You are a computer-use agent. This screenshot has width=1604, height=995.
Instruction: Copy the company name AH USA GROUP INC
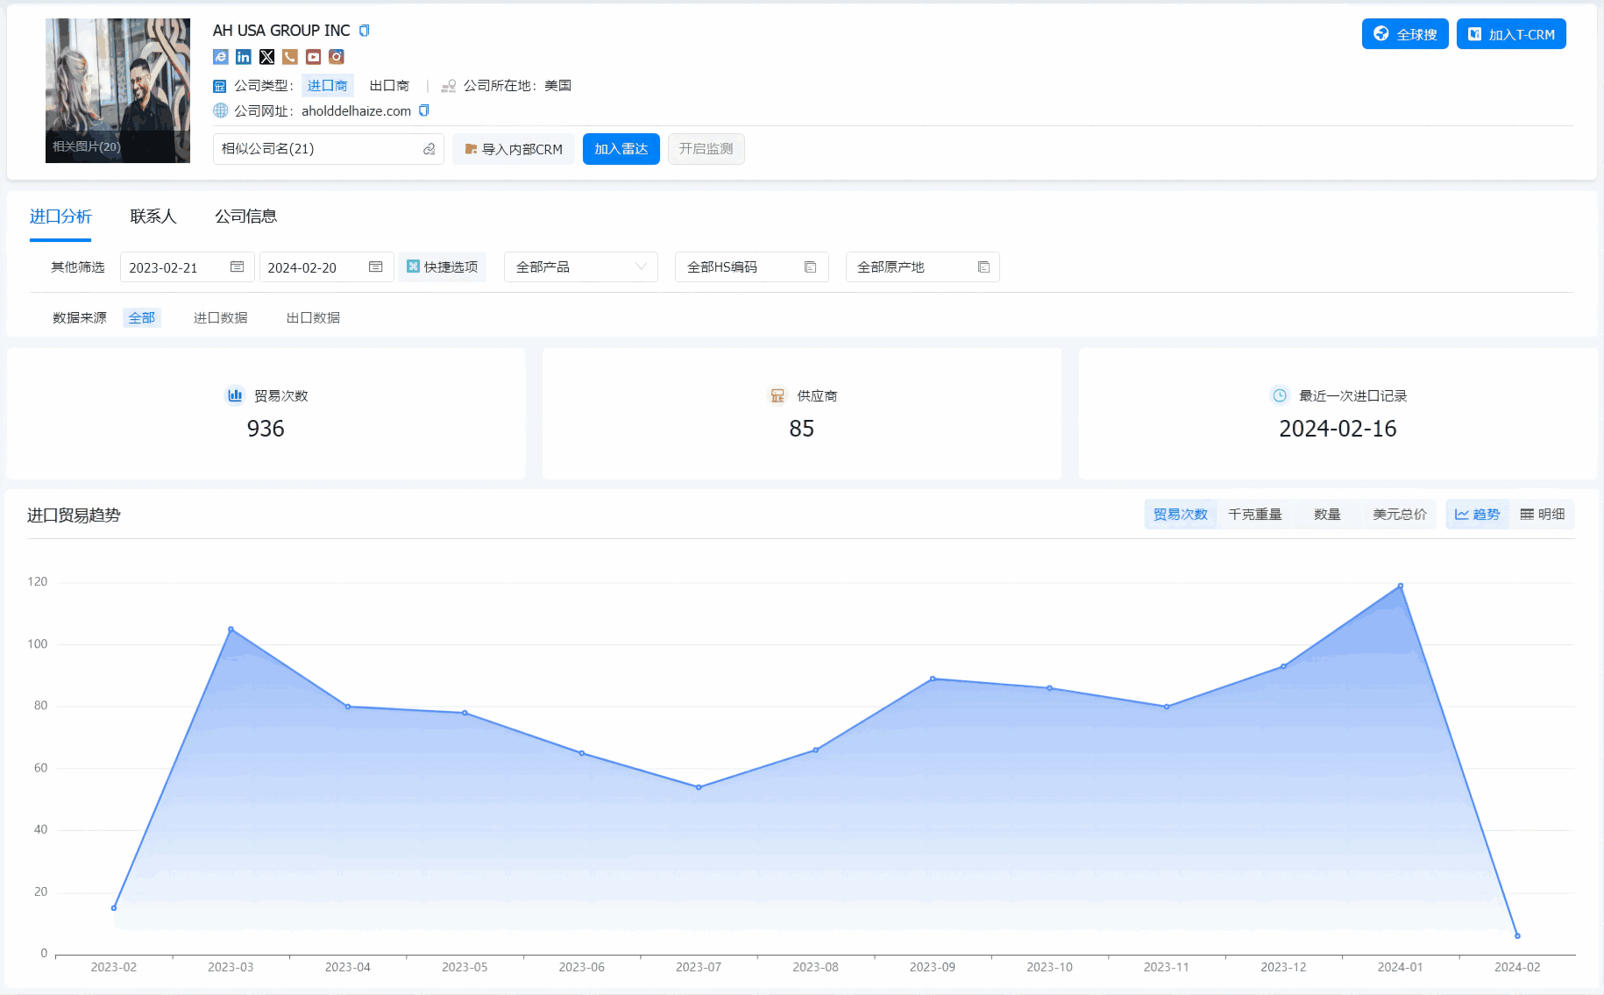tap(365, 31)
